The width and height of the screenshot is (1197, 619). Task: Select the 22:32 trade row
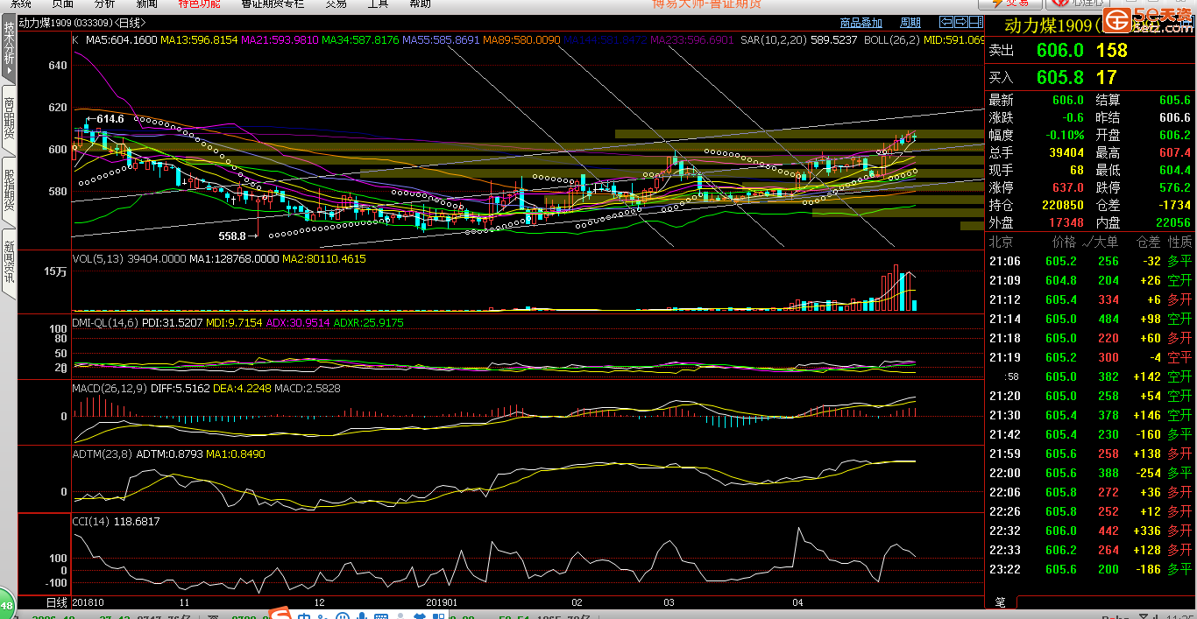pyautogui.click(x=1090, y=531)
